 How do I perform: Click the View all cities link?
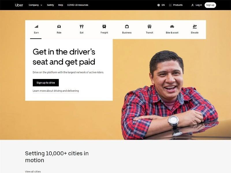33,171
